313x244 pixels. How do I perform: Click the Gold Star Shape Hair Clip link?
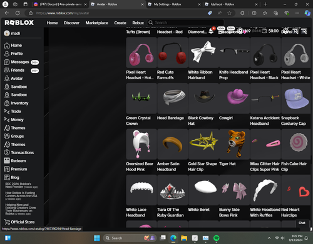click(202, 167)
